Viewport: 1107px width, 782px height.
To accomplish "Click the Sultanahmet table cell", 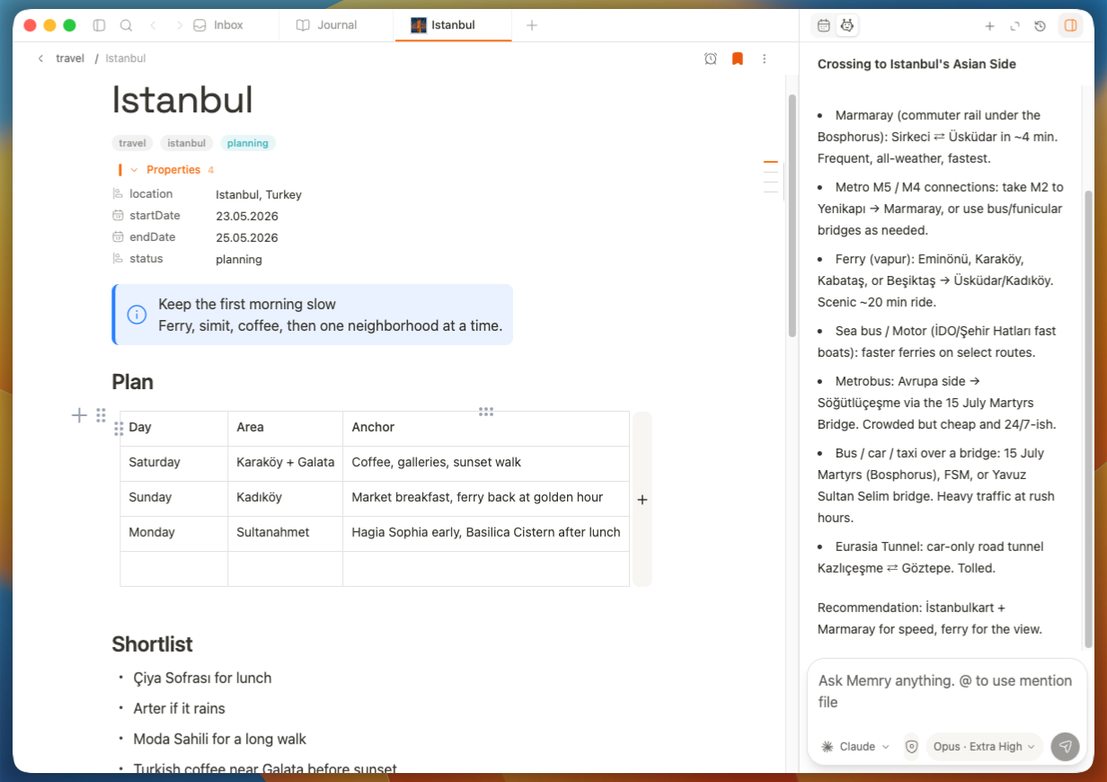I will 285,532.
